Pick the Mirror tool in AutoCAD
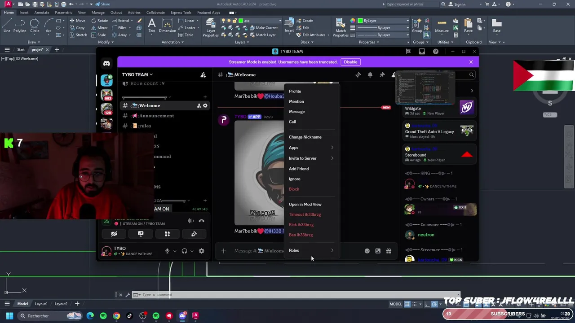Image resolution: width=575 pixels, height=323 pixels. tap(99, 28)
